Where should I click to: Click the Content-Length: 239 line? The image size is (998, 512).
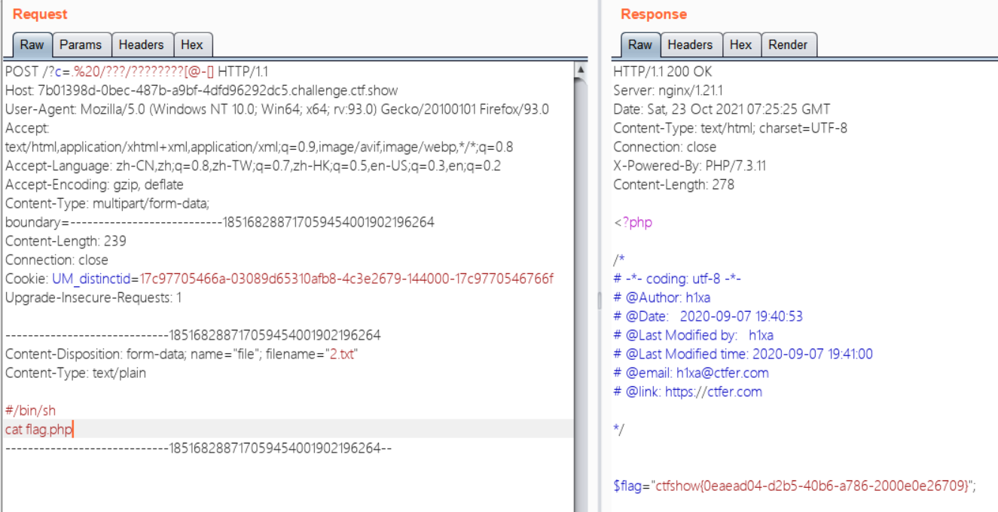click(66, 241)
